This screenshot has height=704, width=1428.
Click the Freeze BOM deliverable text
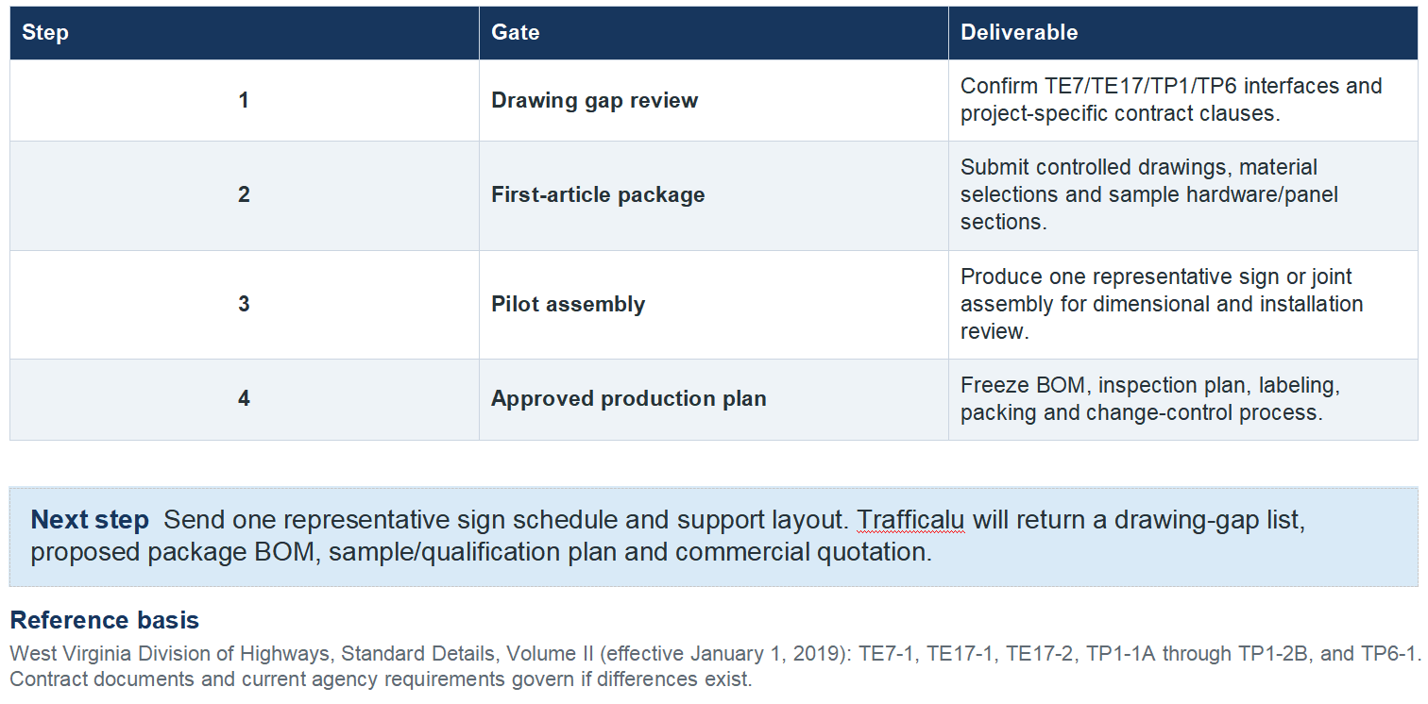click(x=1150, y=399)
